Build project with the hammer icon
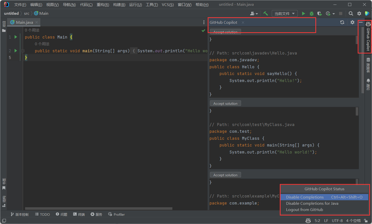Viewport: 372px width, 224px height. point(266,13)
